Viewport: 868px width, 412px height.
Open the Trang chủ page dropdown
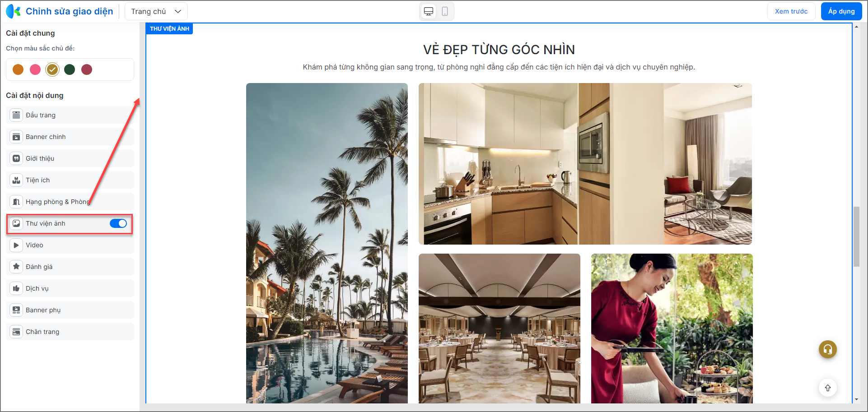tap(156, 11)
